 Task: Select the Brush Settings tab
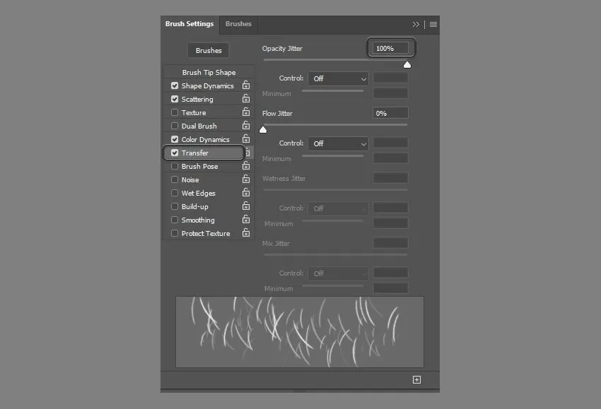(x=189, y=24)
